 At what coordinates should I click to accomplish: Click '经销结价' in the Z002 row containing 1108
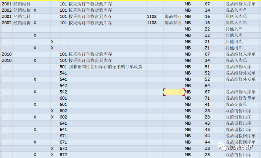[22, 23]
